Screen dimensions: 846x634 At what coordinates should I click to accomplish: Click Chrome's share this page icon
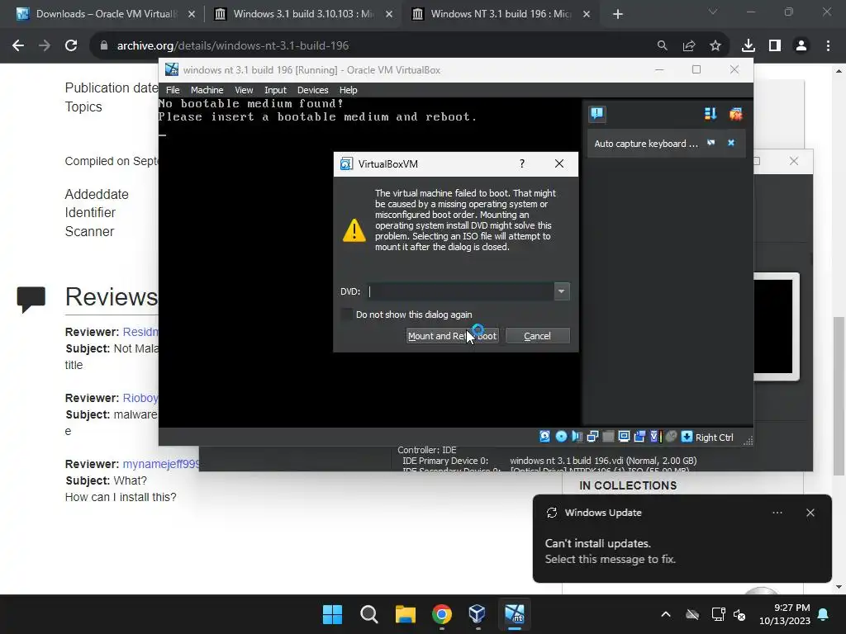point(689,46)
